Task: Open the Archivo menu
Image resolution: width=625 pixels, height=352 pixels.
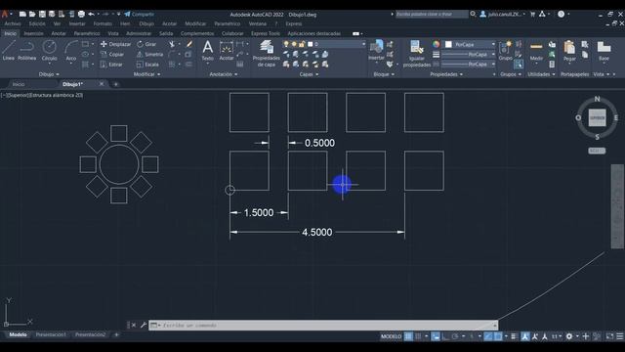Action: pos(13,23)
